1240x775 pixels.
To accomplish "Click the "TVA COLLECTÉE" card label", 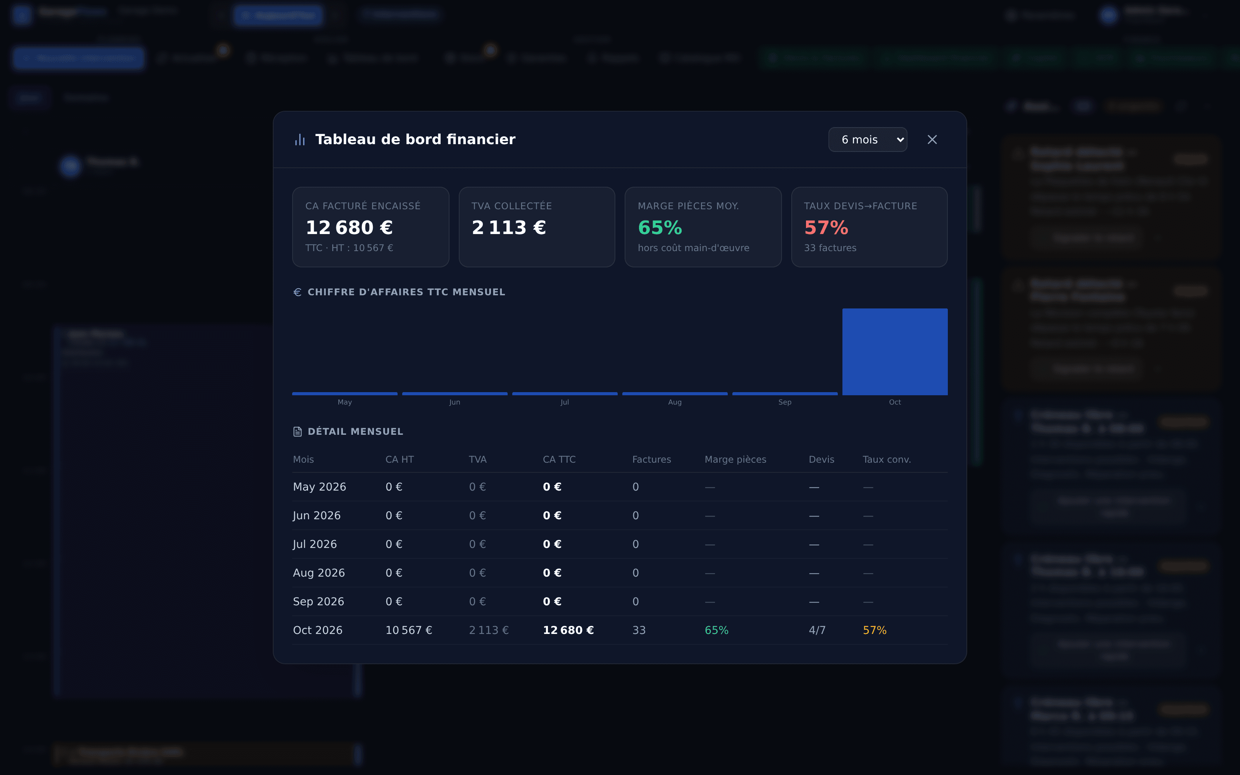I will (x=511, y=206).
